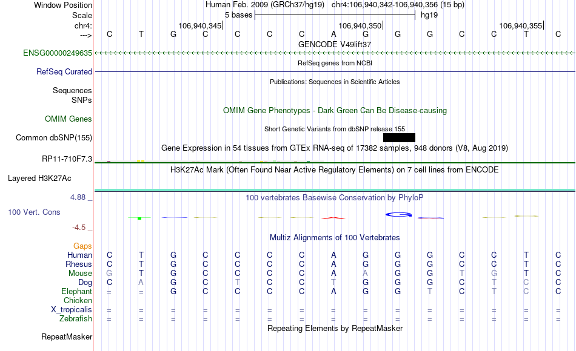Click the black dbSNP variant block
The image size is (576, 351).
pyautogui.click(x=399, y=137)
